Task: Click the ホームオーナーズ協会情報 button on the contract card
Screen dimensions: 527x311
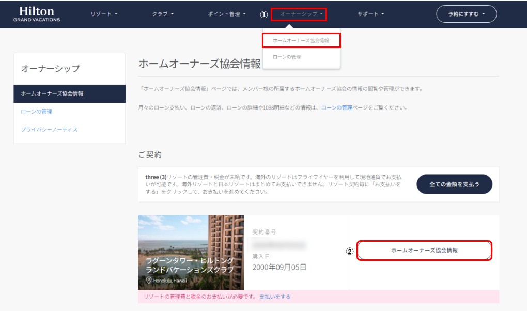Action: [x=424, y=250]
